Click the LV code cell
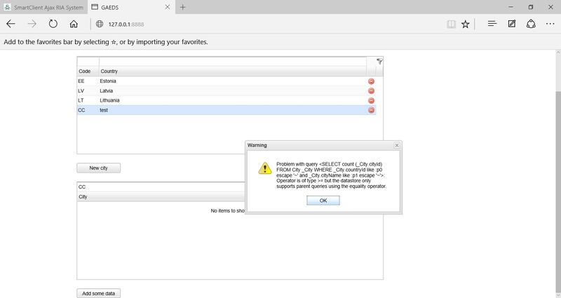This screenshot has width=561, height=298. [x=88, y=91]
